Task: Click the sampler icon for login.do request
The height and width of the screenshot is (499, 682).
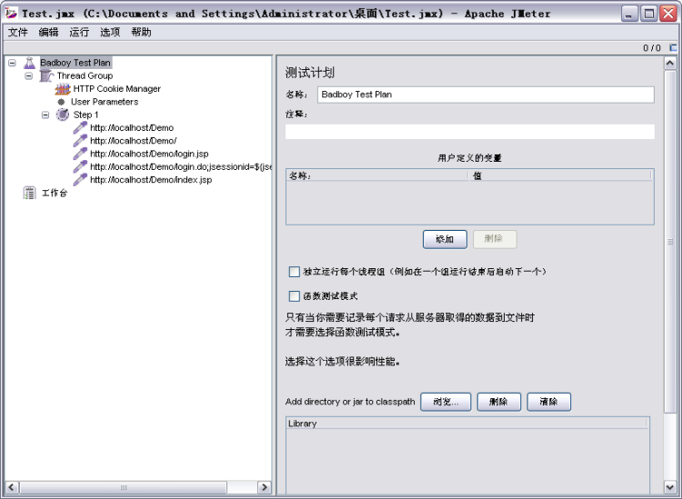Action: [x=80, y=167]
